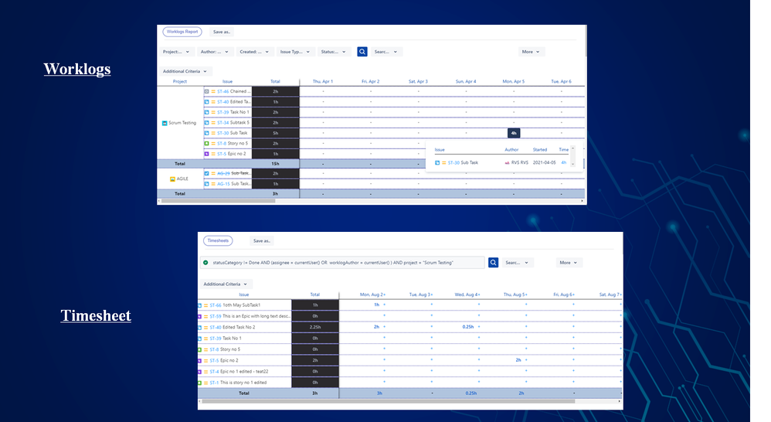Screen dimensions: 771x422
Task: Click the green valid-query checkmark in JQL field
Action: point(205,263)
